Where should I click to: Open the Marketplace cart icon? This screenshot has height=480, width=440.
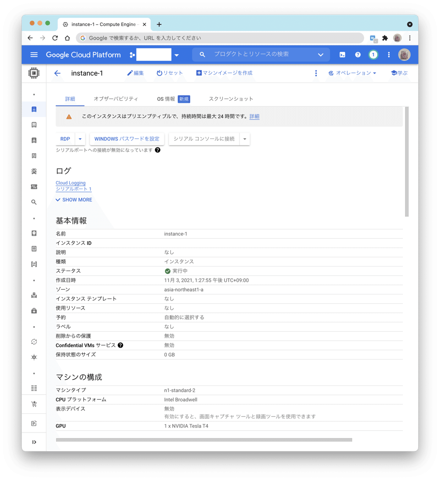pyautogui.click(x=34, y=404)
